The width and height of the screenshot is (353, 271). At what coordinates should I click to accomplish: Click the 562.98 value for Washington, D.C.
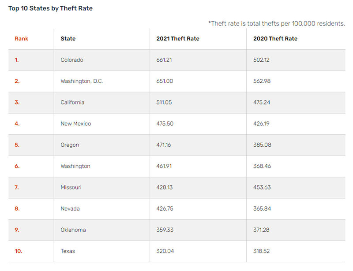point(262,81)
